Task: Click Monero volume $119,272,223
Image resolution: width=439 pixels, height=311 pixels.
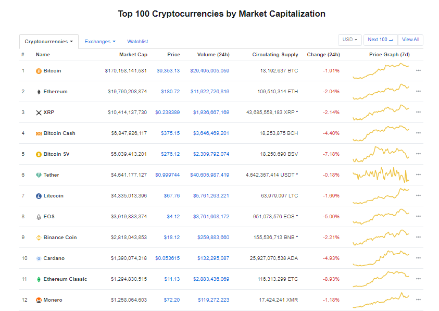Action: (x=214, y=300)
